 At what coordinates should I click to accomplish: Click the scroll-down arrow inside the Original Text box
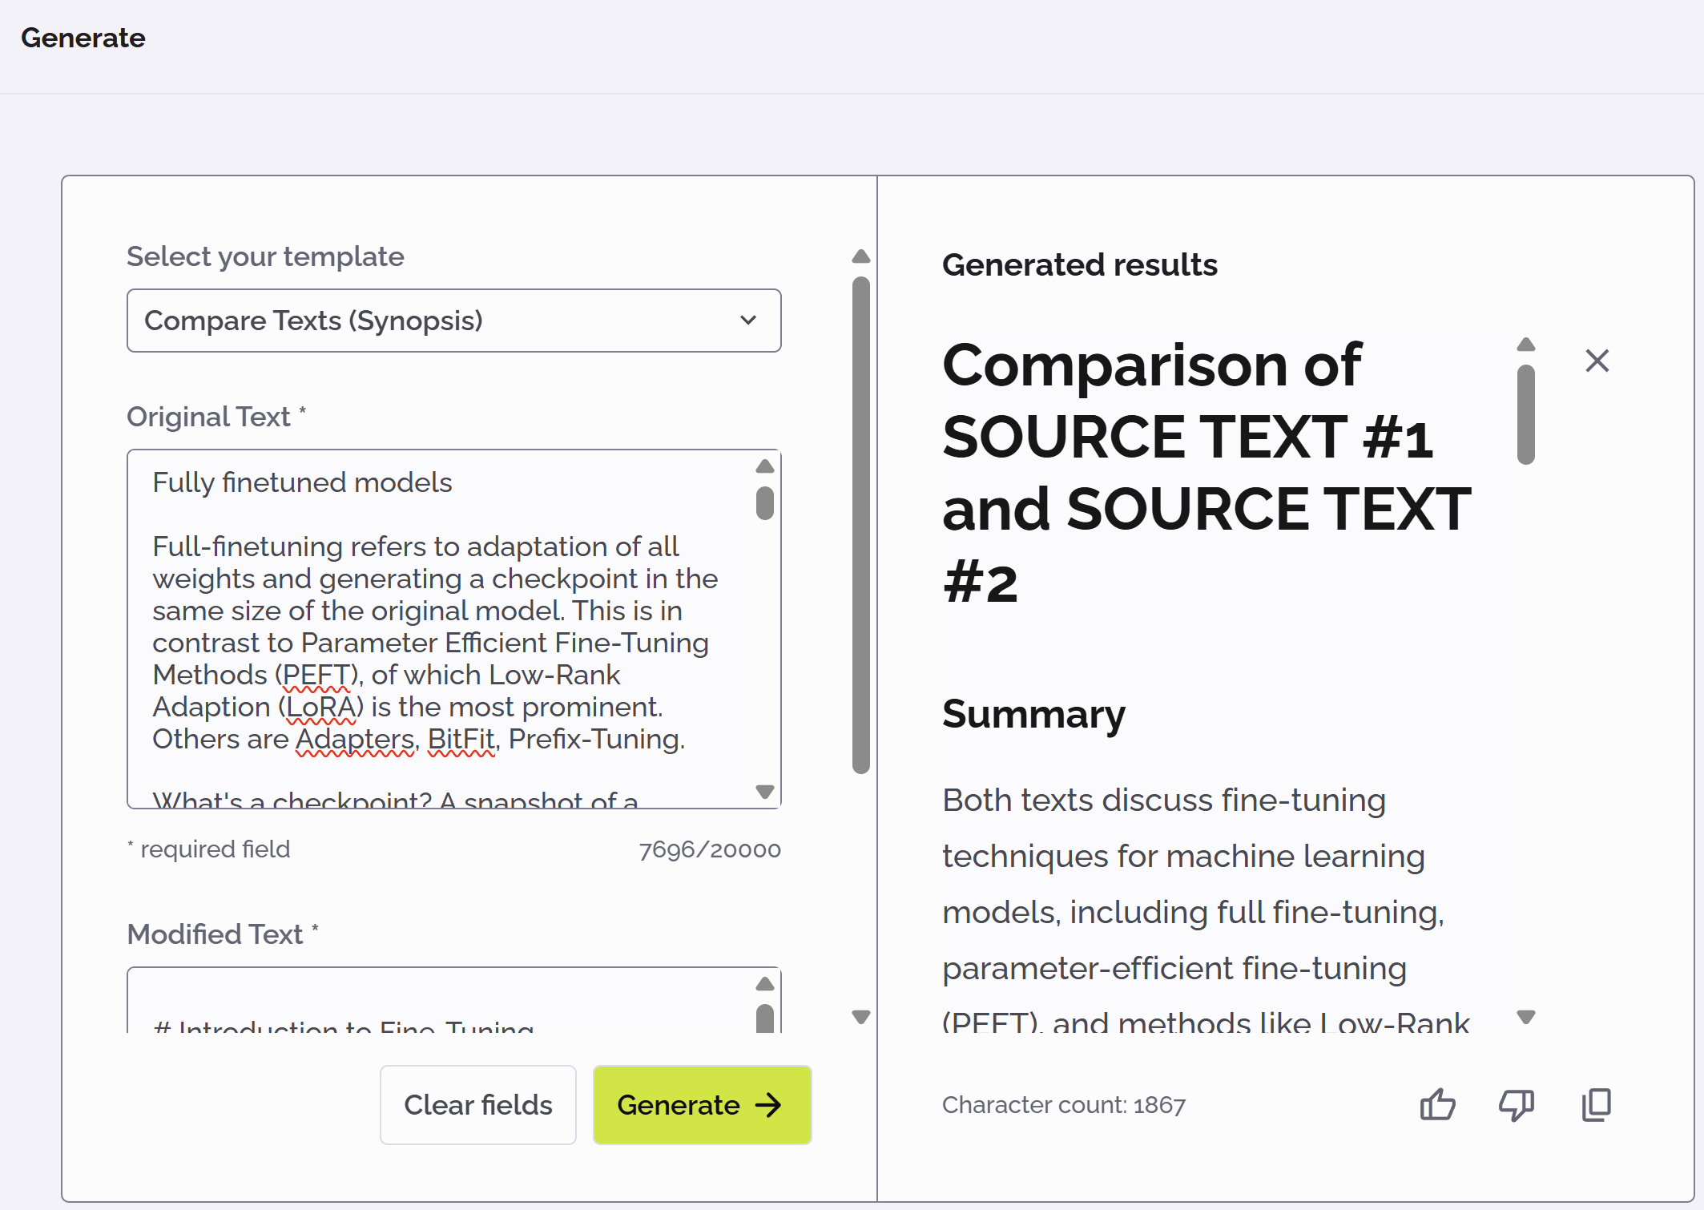(764, 793)
